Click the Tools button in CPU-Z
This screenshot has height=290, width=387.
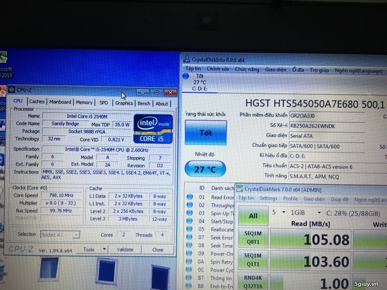[x=88, y=250]
